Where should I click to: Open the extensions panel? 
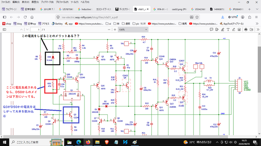pos(249,17)
